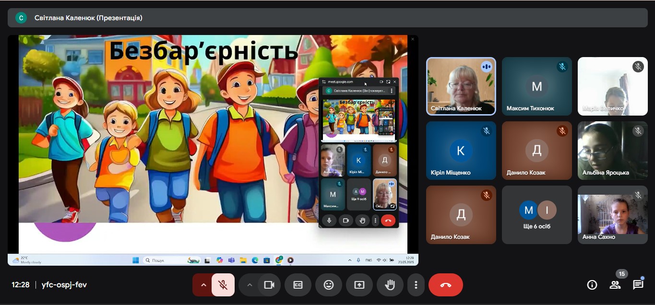This screenshot has height=305, width=655.
Task: Click the red leave call button
Action: point(445,285)
